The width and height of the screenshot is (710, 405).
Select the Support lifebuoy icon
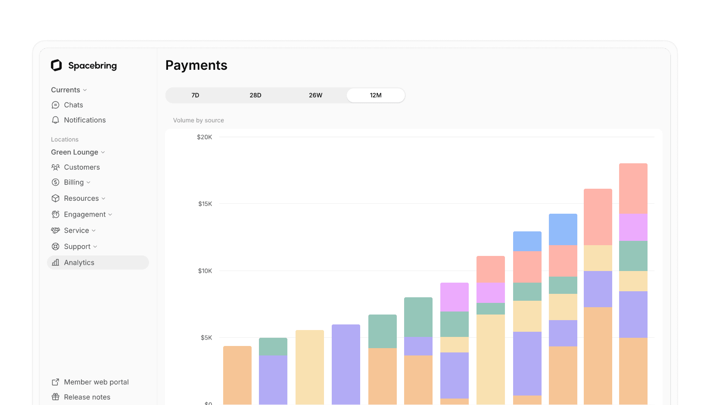56,246
